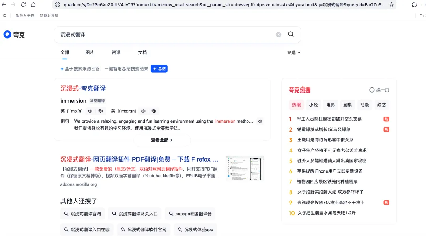426x236 pixels.
Task: Click the 常见翻译 tag label
Action: pos(97,101)
